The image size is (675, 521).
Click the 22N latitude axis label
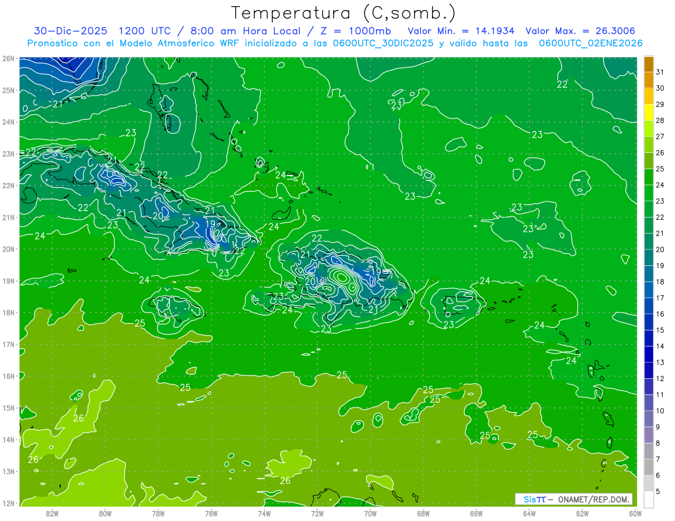tap(8, 185)
